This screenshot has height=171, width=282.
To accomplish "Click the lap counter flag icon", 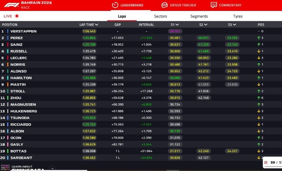I will coord(266,163).
